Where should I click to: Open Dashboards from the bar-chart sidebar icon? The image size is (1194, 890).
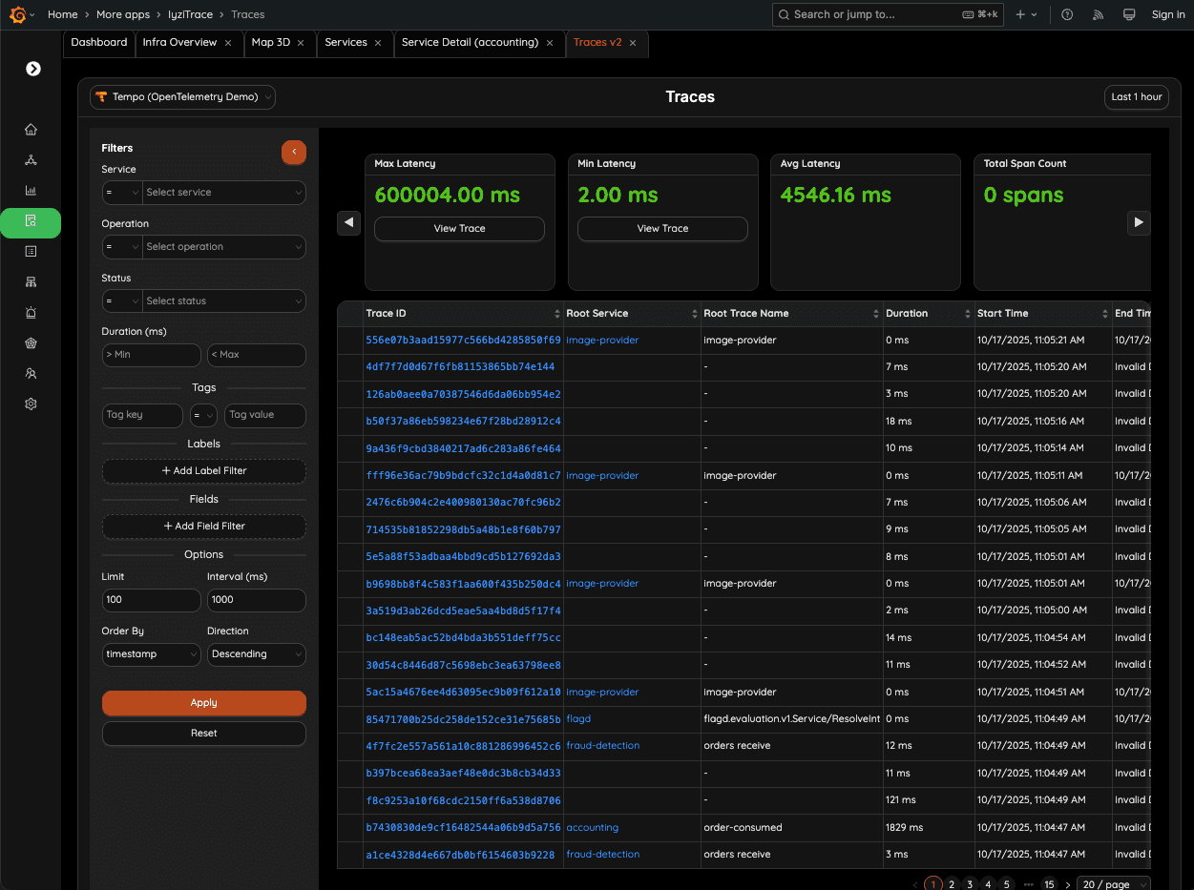pos(31,190)
